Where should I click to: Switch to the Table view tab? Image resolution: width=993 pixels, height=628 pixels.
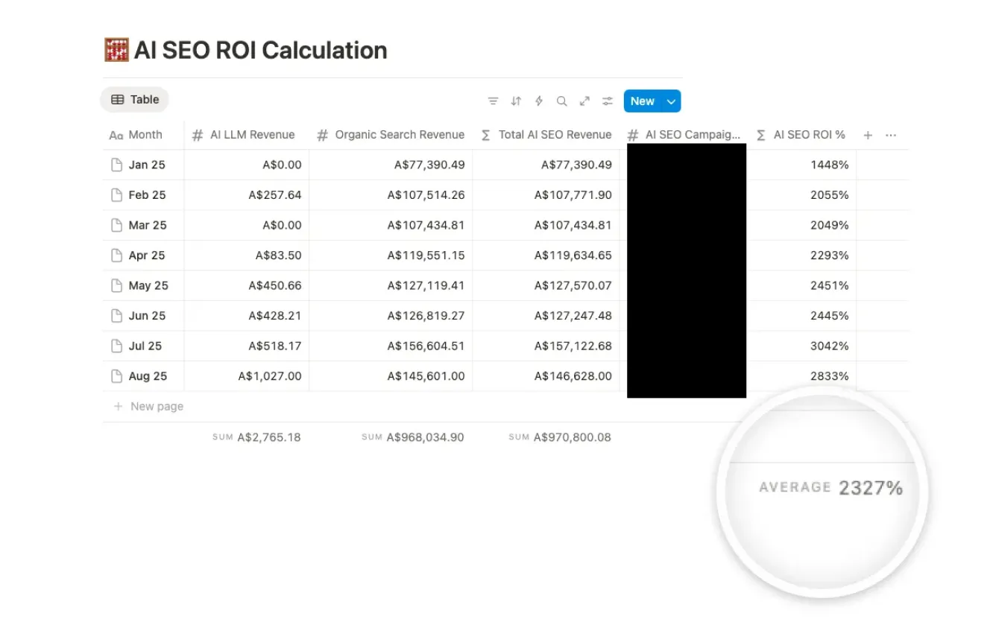[x=134, y=99]
